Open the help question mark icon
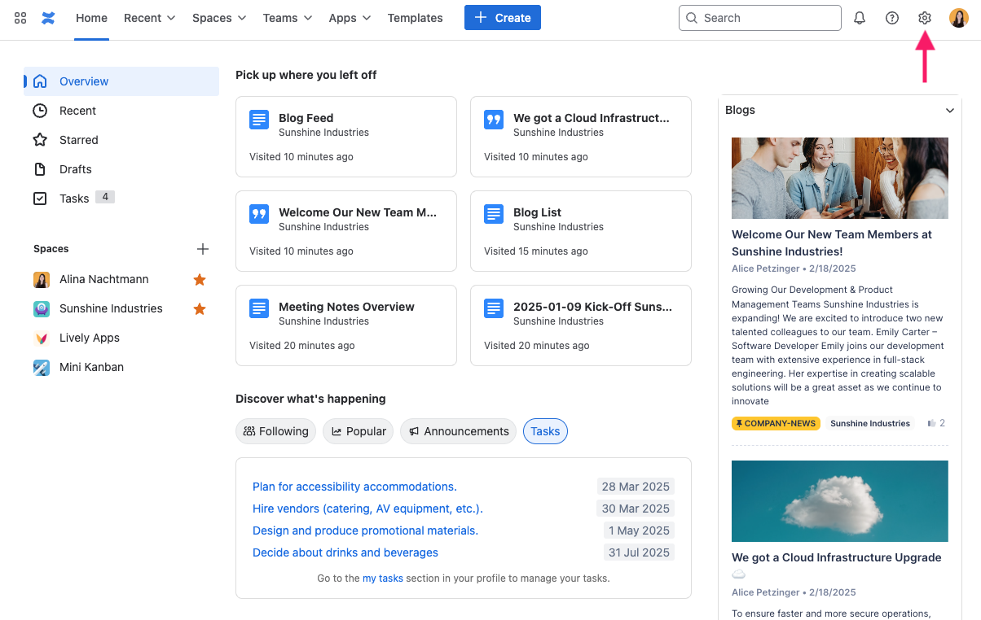Image resolution: width=981 pixels, height=620 pixels. pyautogui.click(x=891, y=17)
